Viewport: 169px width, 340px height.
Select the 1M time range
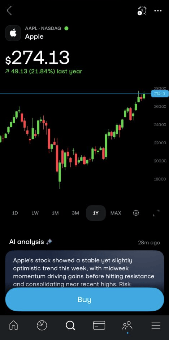(x=55, y=213)
